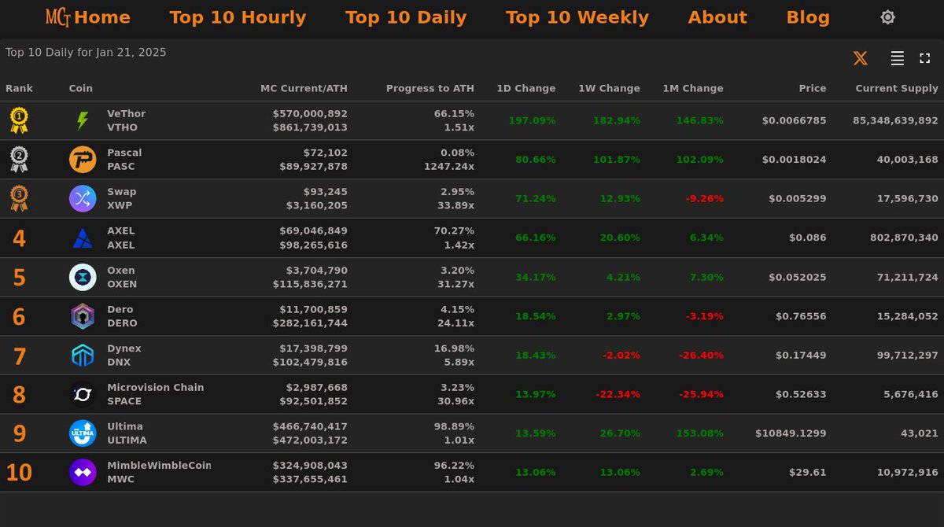Click Dynex's -26.40% monthly change
944x527 pixels.
[x=702, y=356]
